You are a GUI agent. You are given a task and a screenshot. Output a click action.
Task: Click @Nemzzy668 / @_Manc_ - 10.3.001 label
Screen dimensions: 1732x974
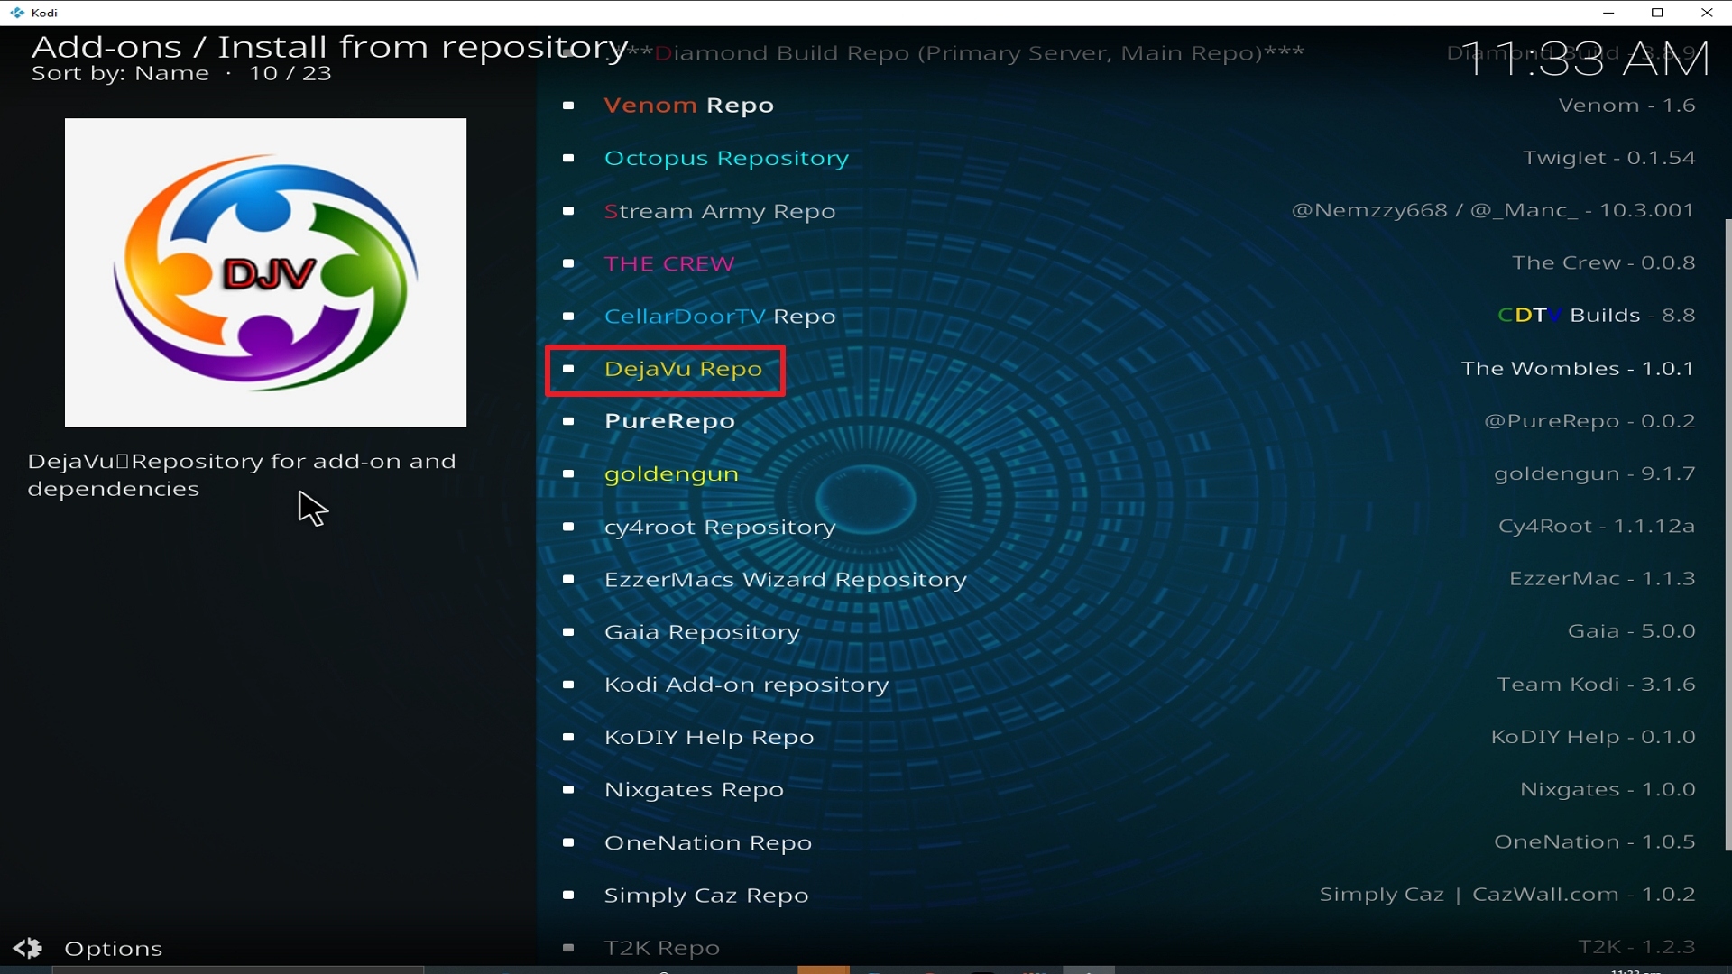pos(1493,211)
